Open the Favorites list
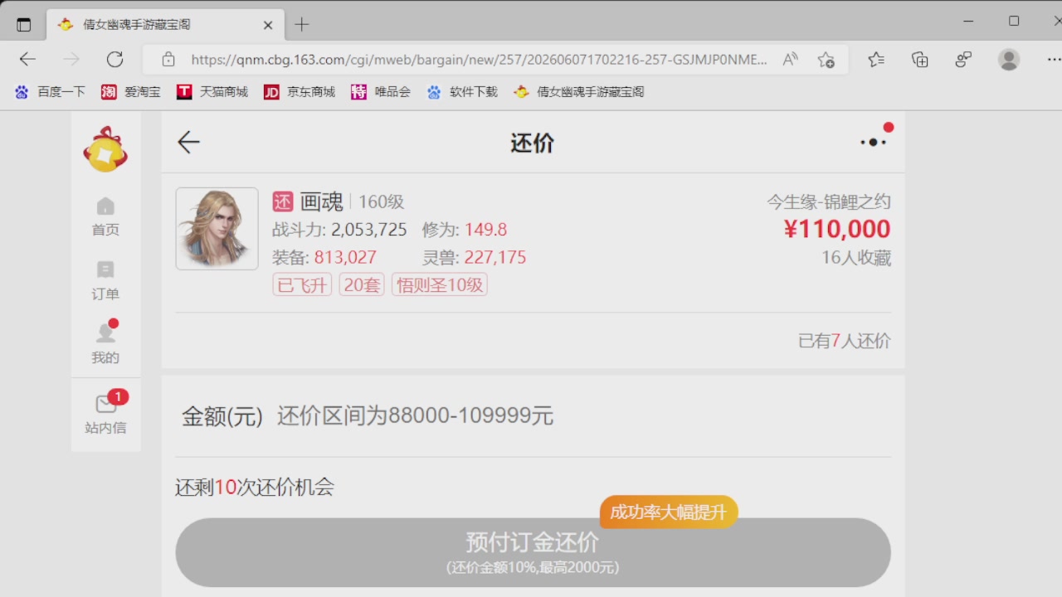Image resolution: width=1062 pixels, height=597 pixels. click(x=876, y=59)
